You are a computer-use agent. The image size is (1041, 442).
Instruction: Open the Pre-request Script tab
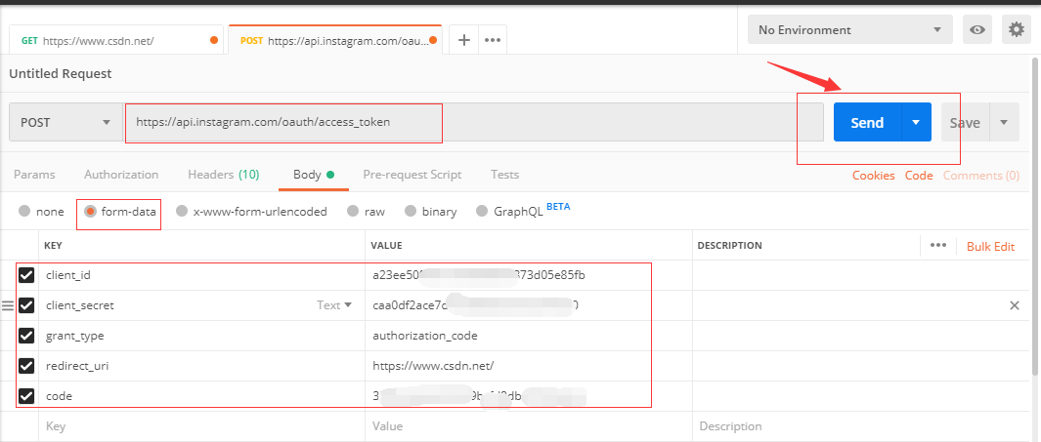click(x=412, y=175)
